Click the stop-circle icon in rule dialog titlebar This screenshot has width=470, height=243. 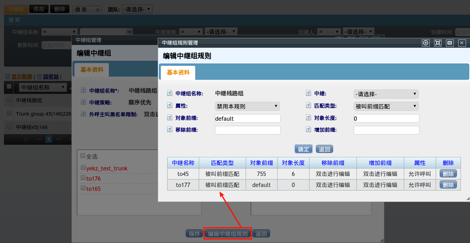pos(425,43)
